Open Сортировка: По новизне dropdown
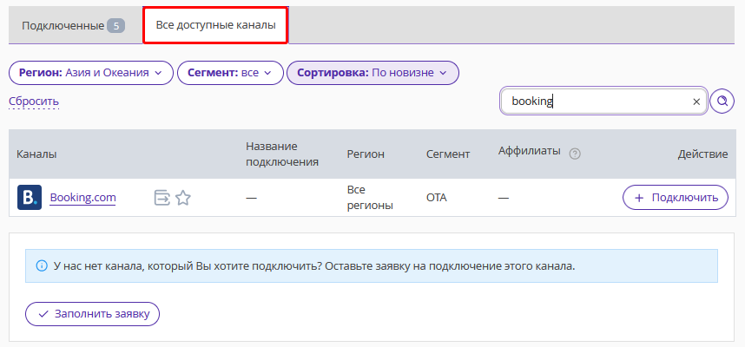745x347 pixels. [x=373, y=73]
